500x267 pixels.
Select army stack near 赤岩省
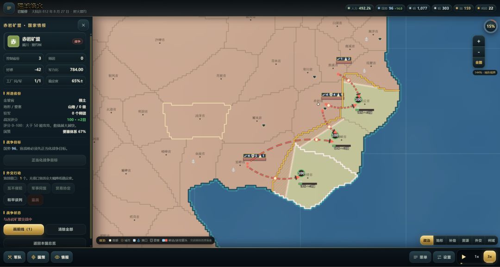332,96
